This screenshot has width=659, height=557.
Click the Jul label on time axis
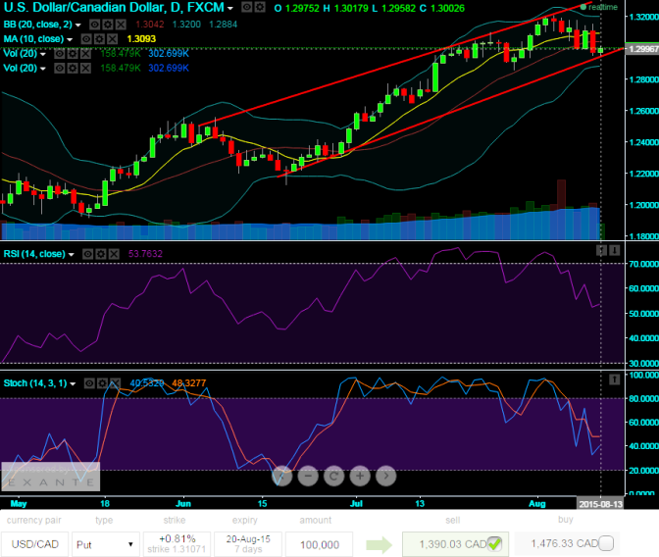[356, 504]
